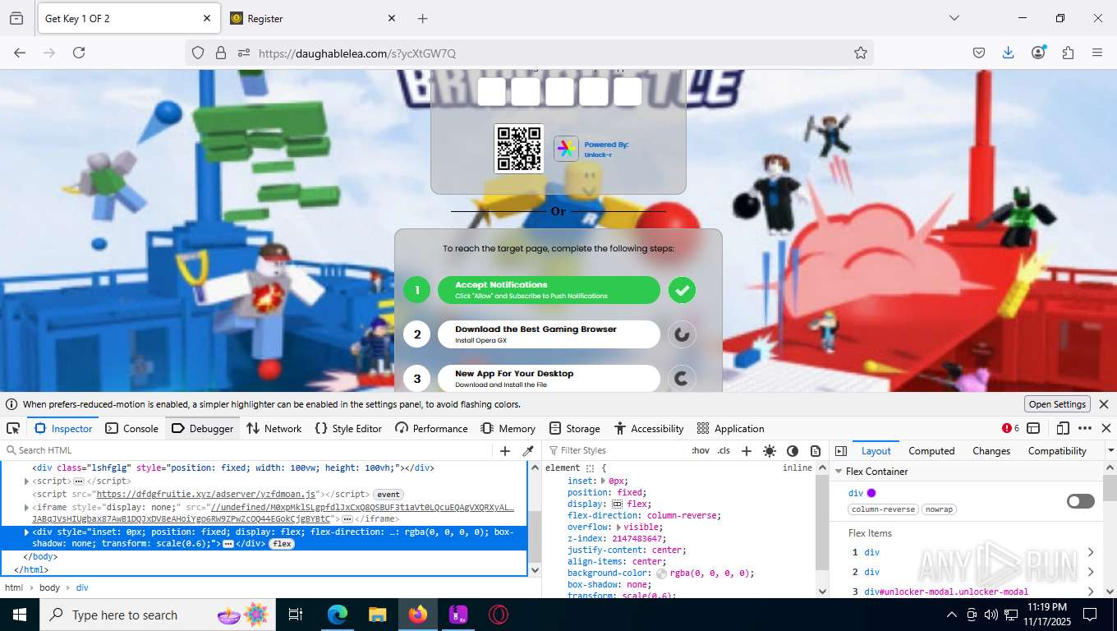Viewport: 1117px width, 631px height.
Task: Bookmark this page with star icon
Action: 861,53
